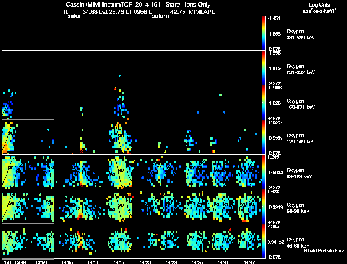This screenshot has width=347, height=264.
Task: Click the "14:17" time axis label
Action: (119, 262)
